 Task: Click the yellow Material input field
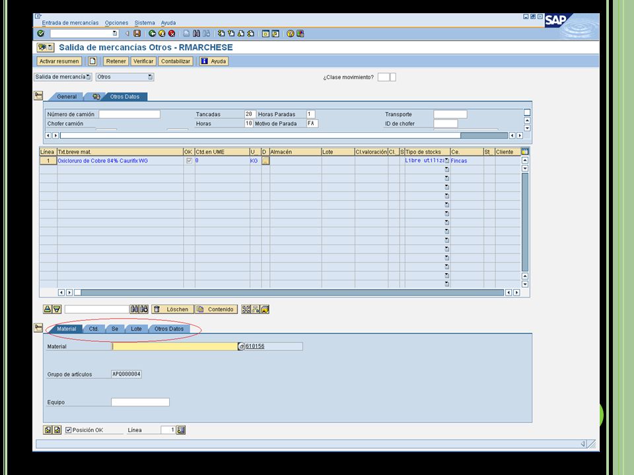click(174, 346)
